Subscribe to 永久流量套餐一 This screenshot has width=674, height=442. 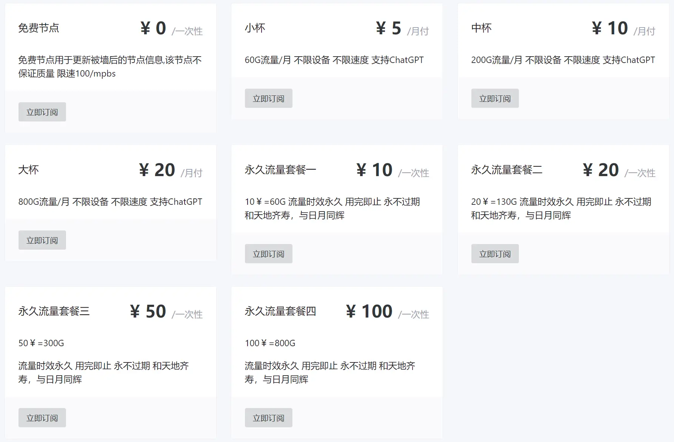click(269, 254)
